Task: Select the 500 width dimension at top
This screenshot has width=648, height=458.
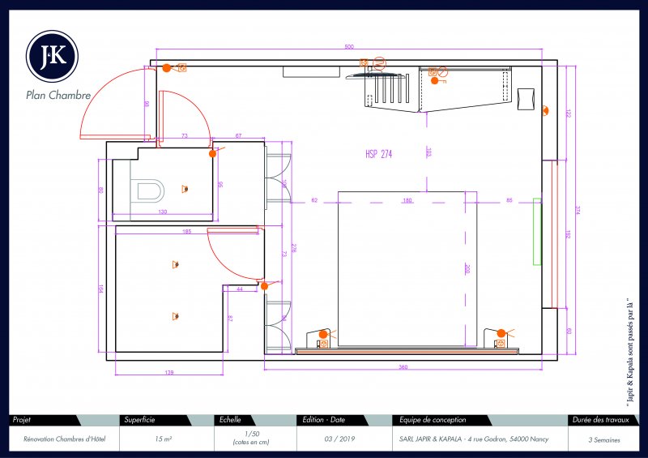Action: pos(349,47)
